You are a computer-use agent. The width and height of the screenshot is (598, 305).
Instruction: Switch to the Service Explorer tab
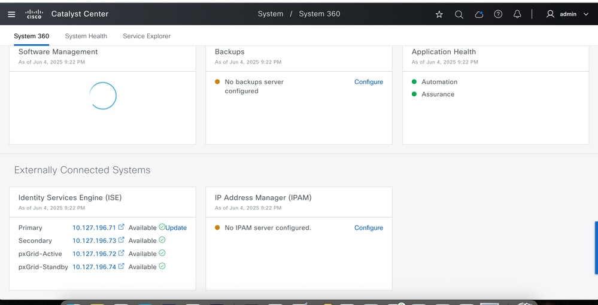pyautogui.click(x=147, y=36)
